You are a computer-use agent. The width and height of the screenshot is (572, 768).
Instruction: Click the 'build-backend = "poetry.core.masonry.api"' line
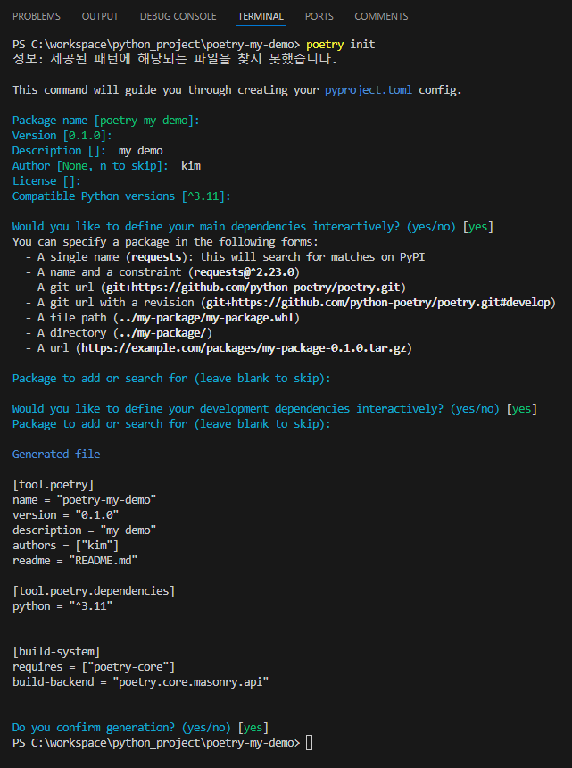click(140, 682)
